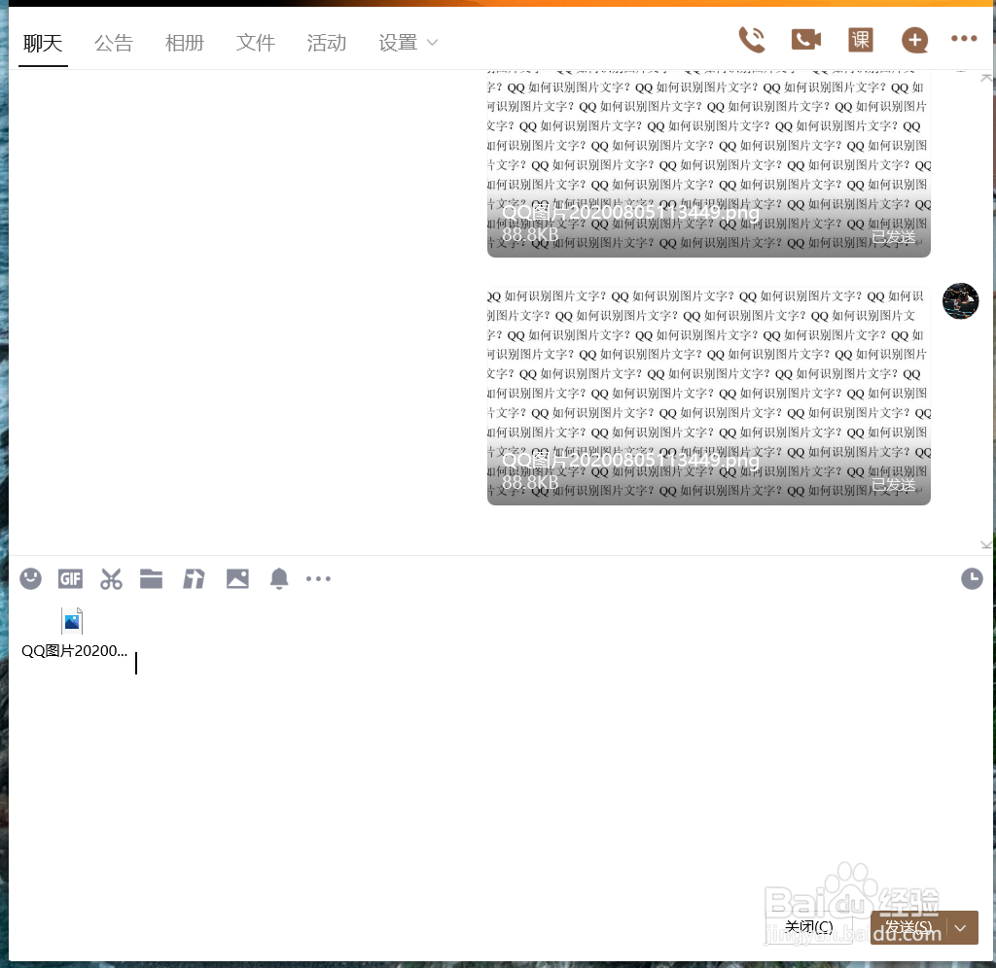Image resolution: width=996 pixels, height=968 pixels.
Task: Click the 发送(S) send button
Action: (x=905, y=926)
